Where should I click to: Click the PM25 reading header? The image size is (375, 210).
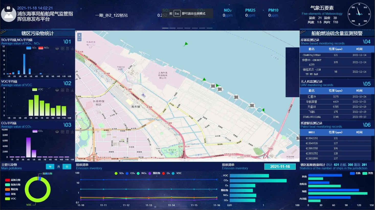pyautogui.click(x=250, y=10)
